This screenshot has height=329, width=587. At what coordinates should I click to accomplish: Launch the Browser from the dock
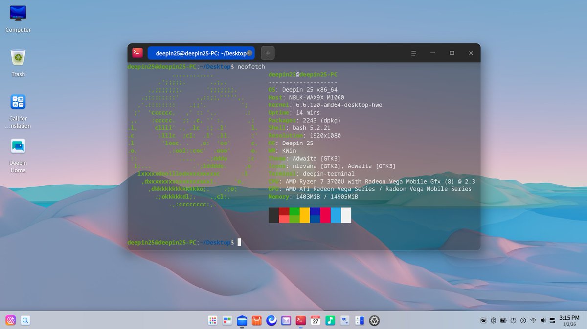coord(271,320)
